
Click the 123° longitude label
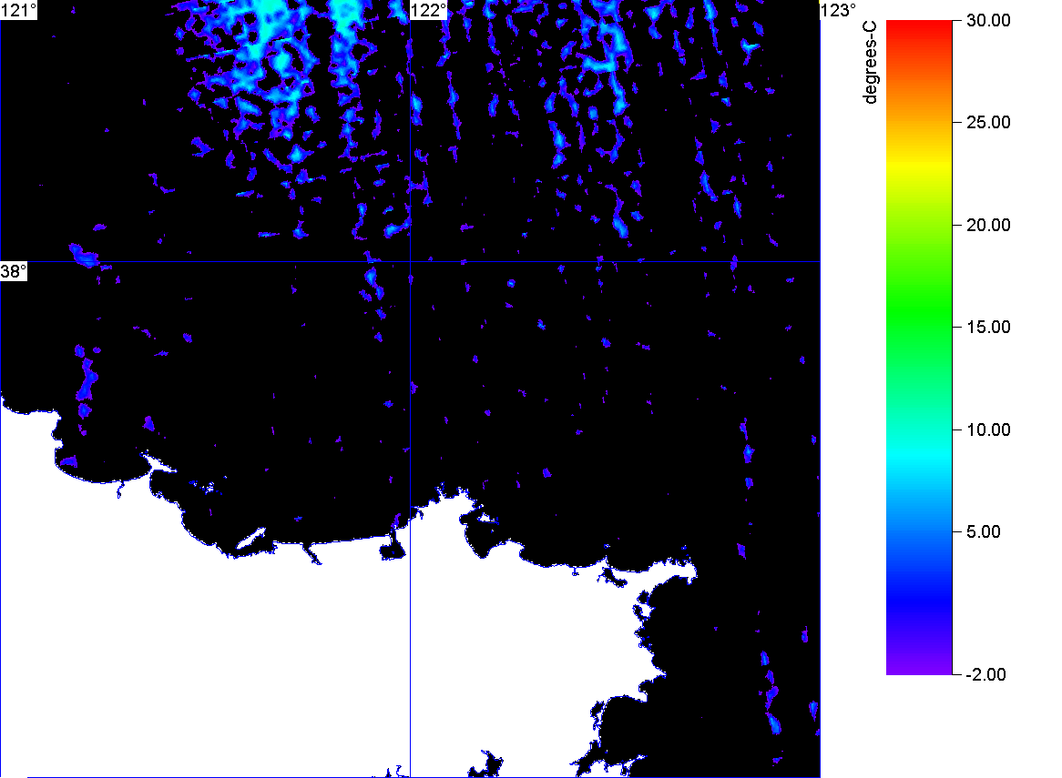[839, 10]
